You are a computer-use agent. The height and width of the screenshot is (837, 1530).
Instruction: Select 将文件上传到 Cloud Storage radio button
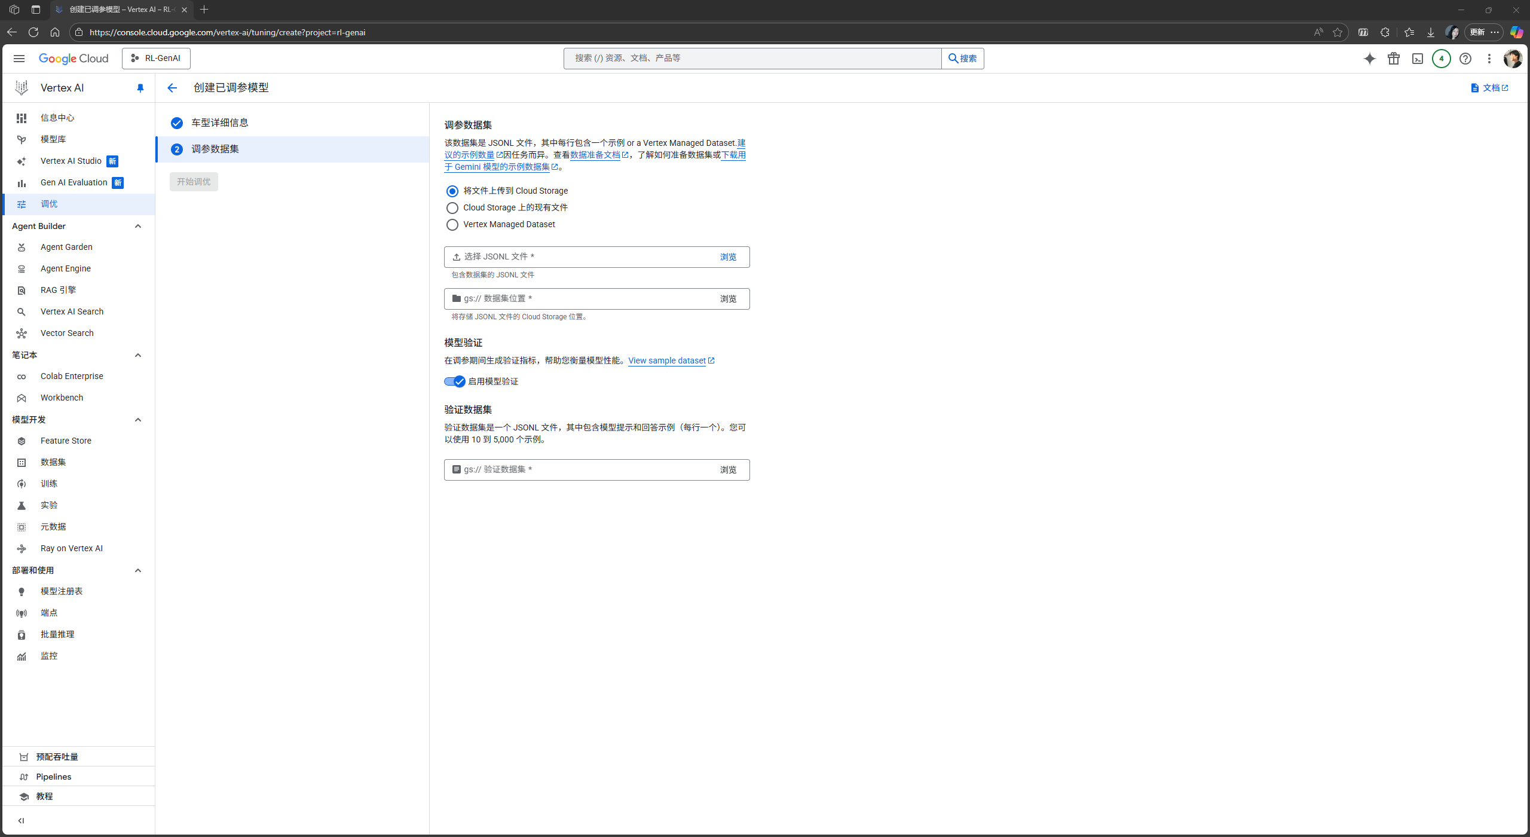tap(452, 191)
